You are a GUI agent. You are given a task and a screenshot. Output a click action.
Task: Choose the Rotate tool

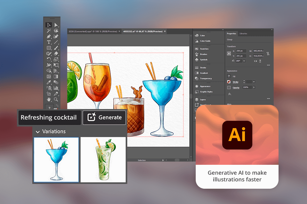49,59
